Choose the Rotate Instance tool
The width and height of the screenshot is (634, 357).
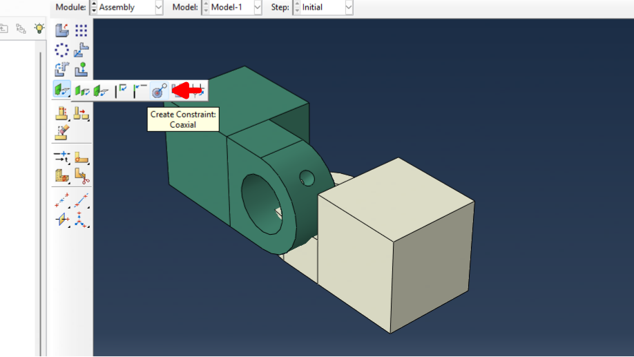click(62, 69)
